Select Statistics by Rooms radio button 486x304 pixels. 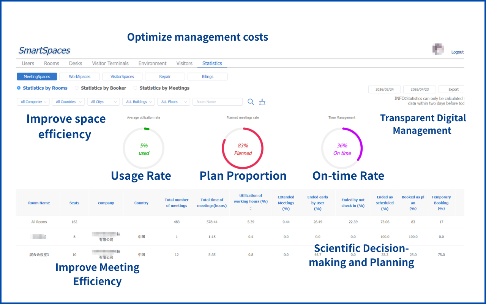19,88
